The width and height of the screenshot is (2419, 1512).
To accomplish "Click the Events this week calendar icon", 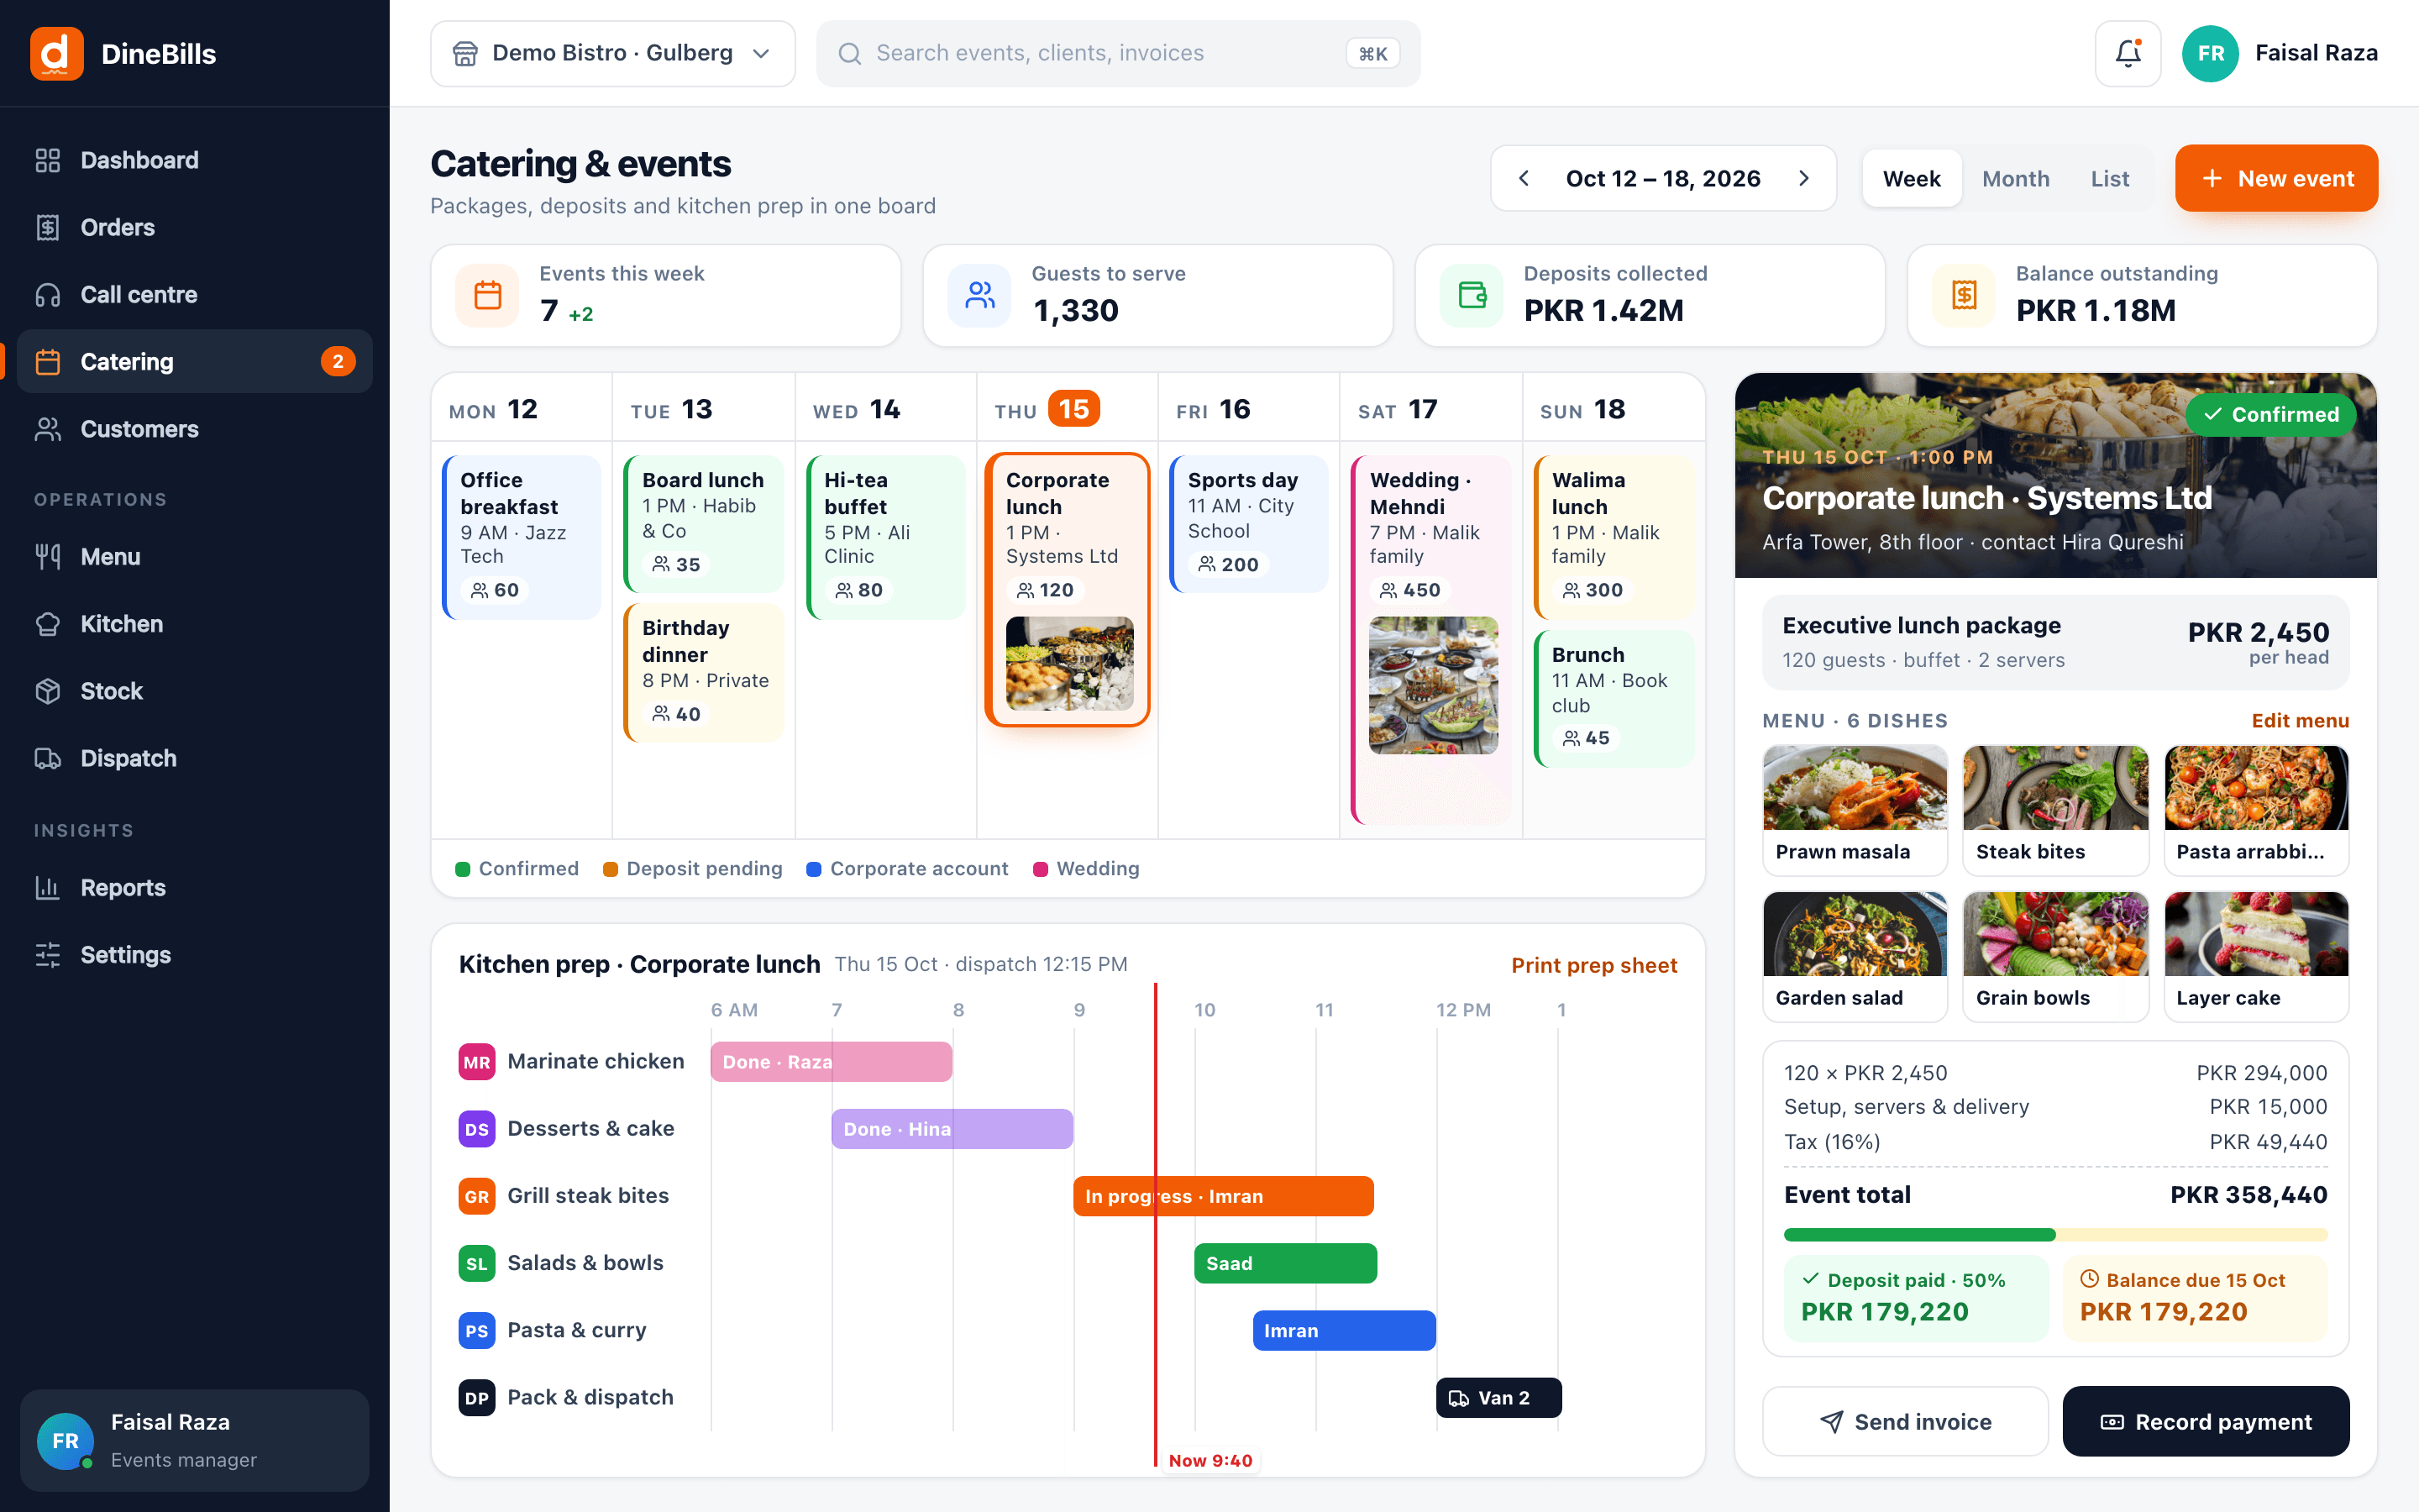I will (488, 295).
